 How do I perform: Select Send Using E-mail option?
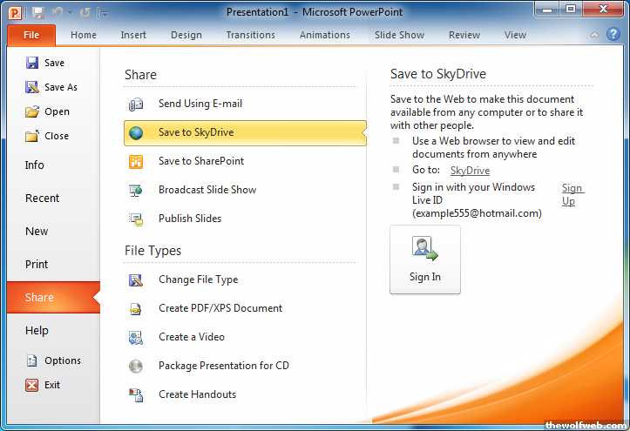tap(200, 104)
